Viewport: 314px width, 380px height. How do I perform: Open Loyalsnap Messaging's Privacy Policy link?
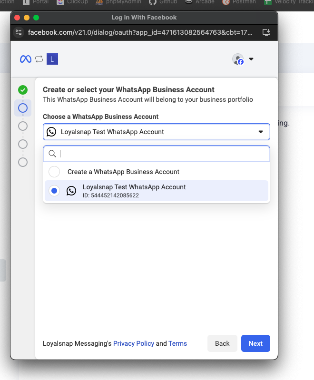(134, 343)
